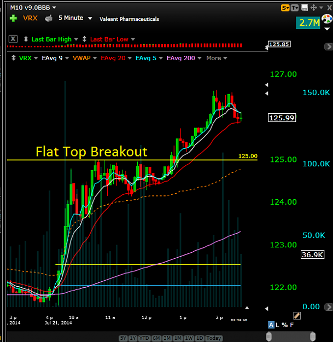
Task: Open the EAvg 5 indicator dropdown
Action: point(161,58)
